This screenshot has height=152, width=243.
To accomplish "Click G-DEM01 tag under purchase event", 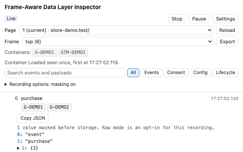I will coord(33,107).
